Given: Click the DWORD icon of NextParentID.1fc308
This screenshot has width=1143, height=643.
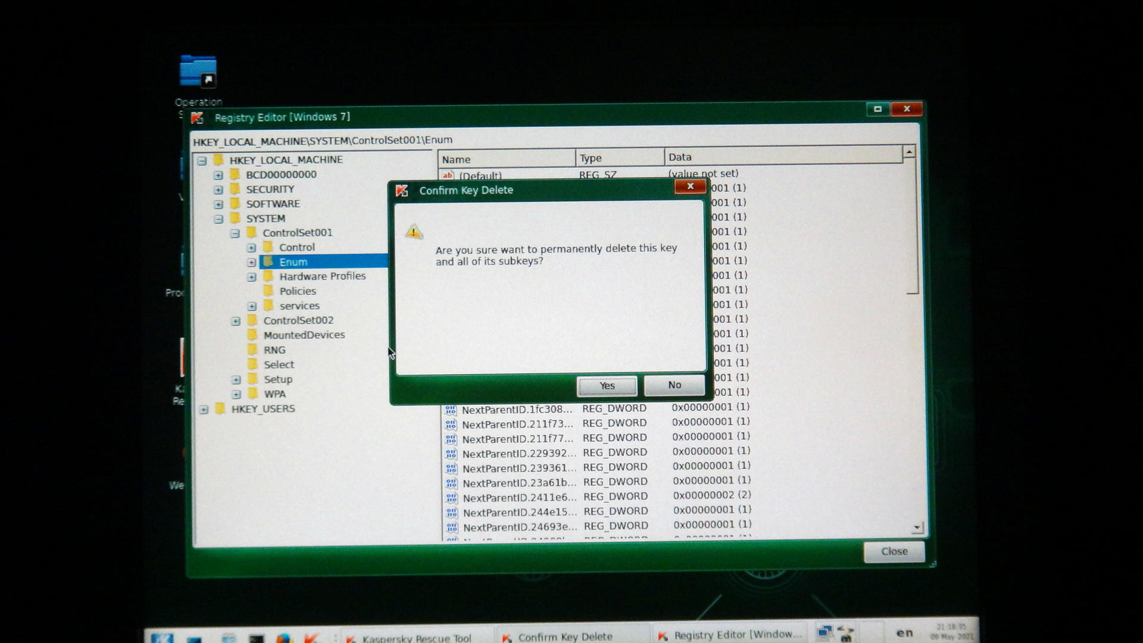Looking at the screenshot, I should pos(451,410).
